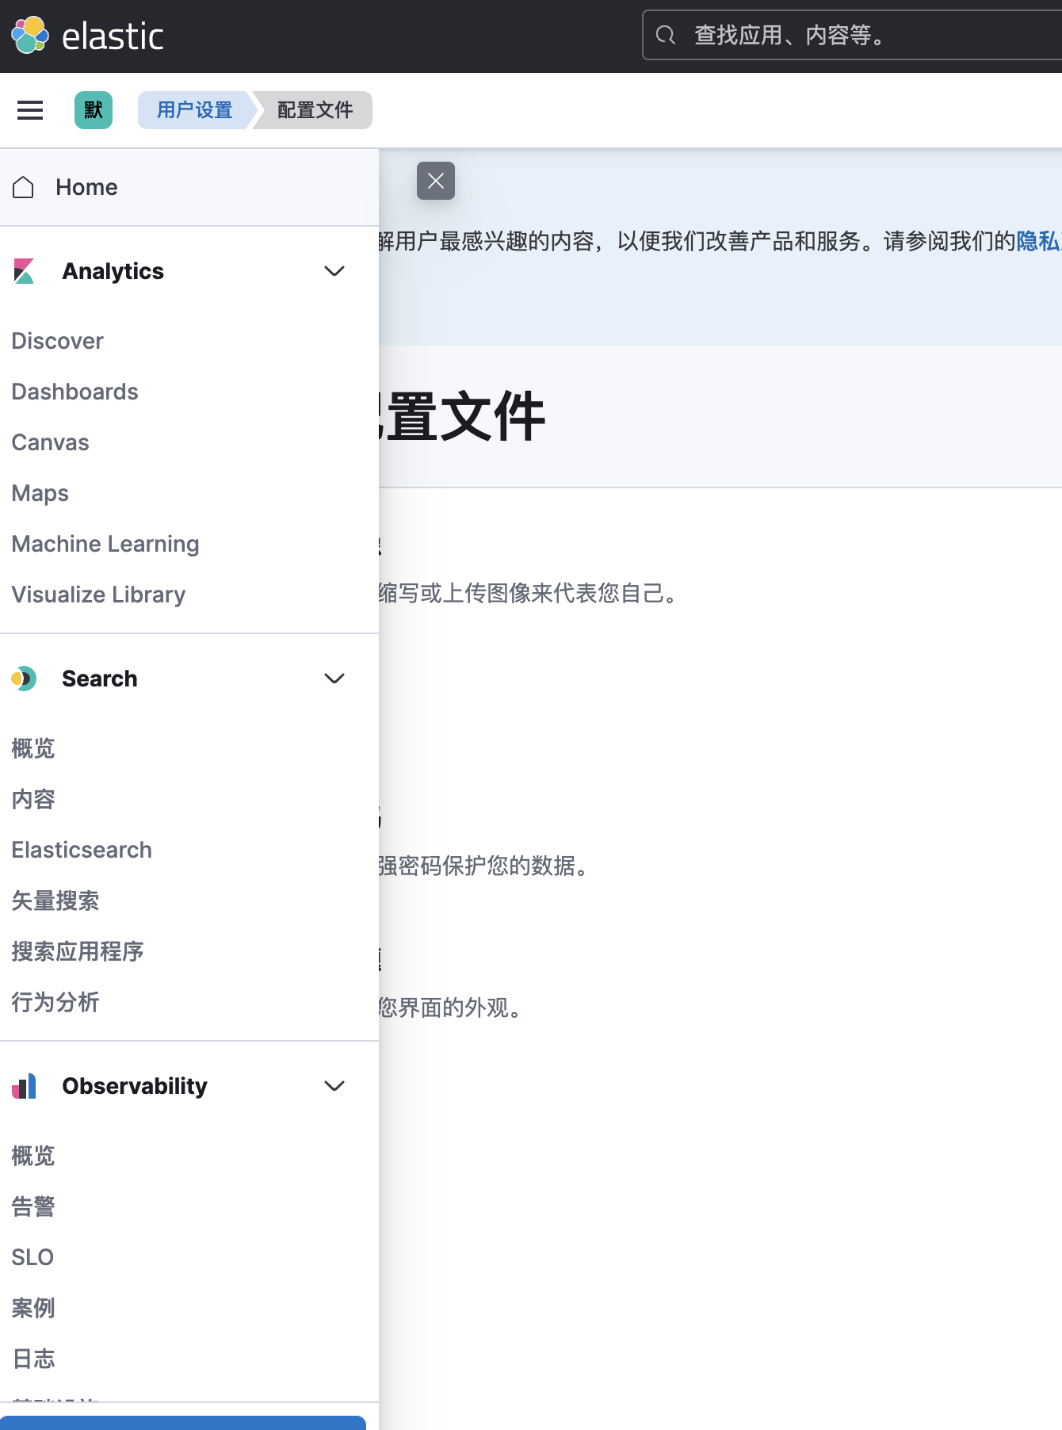Open Dashboards from the sidebar
1062x1430 pixels.
pos(75,392)
